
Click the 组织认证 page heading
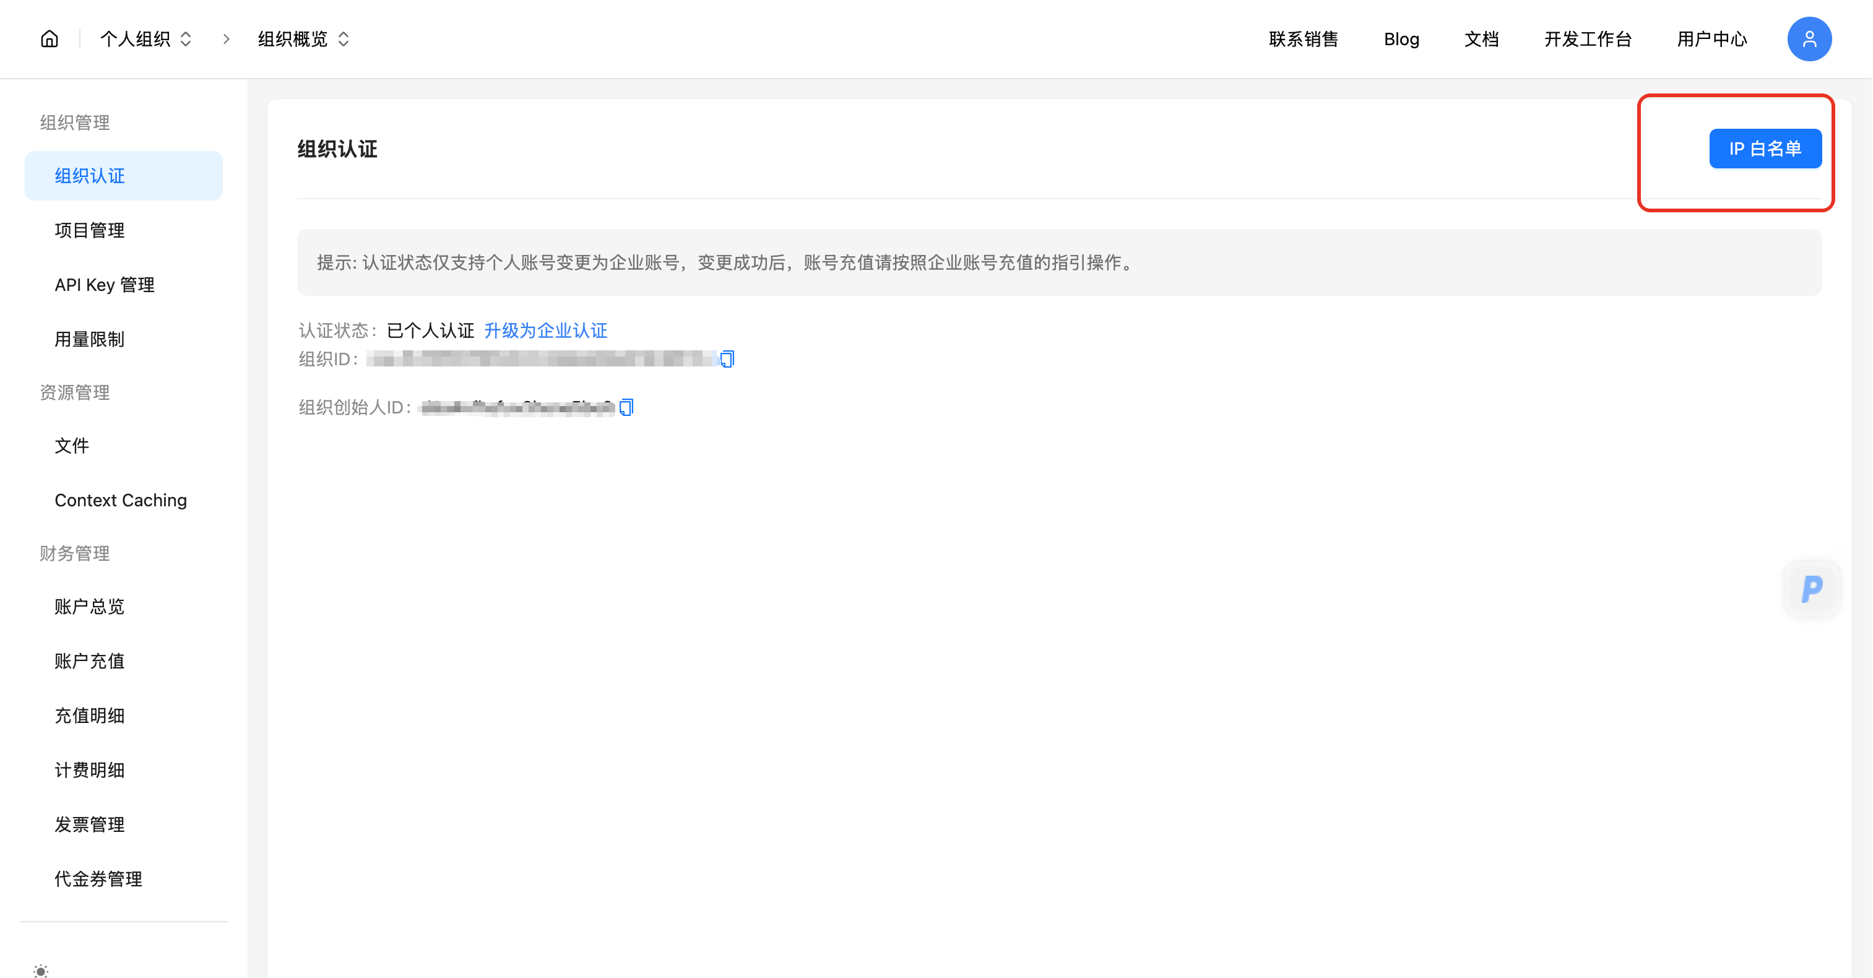(337, 149)
